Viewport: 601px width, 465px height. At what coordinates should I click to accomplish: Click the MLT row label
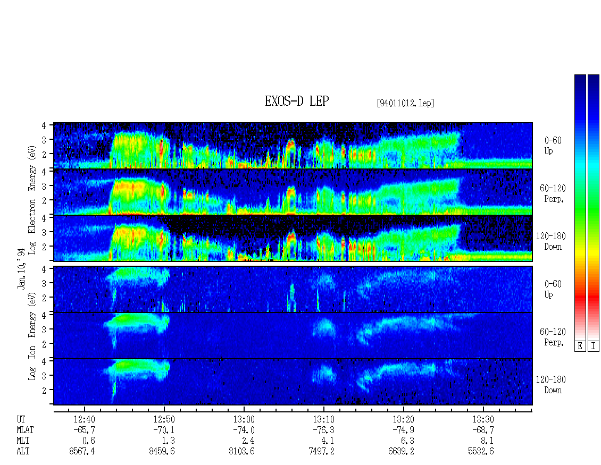[x=23, y=441]
